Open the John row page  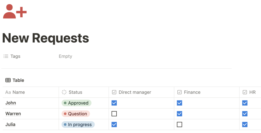[x=11, y=103]
